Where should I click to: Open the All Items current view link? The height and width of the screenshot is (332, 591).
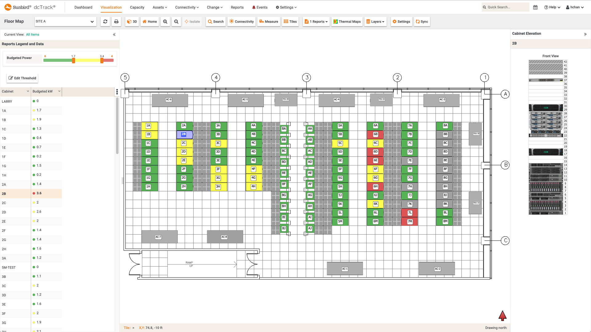[33, 34]
